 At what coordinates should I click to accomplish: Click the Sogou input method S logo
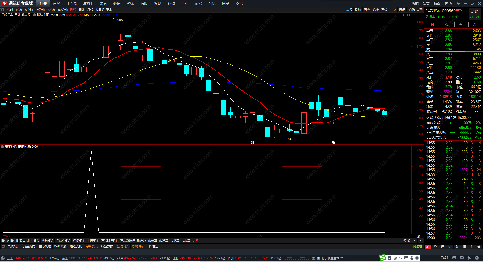pyautogui.click(x=383, y=258)
